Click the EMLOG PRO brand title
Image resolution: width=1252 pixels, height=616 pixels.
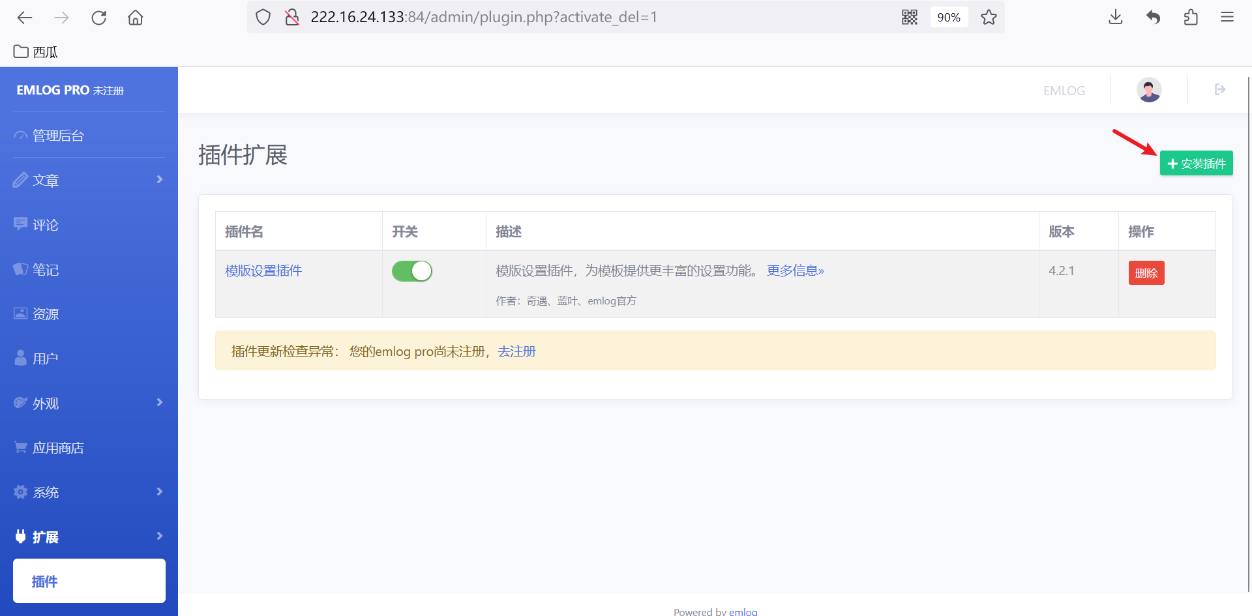53,90
